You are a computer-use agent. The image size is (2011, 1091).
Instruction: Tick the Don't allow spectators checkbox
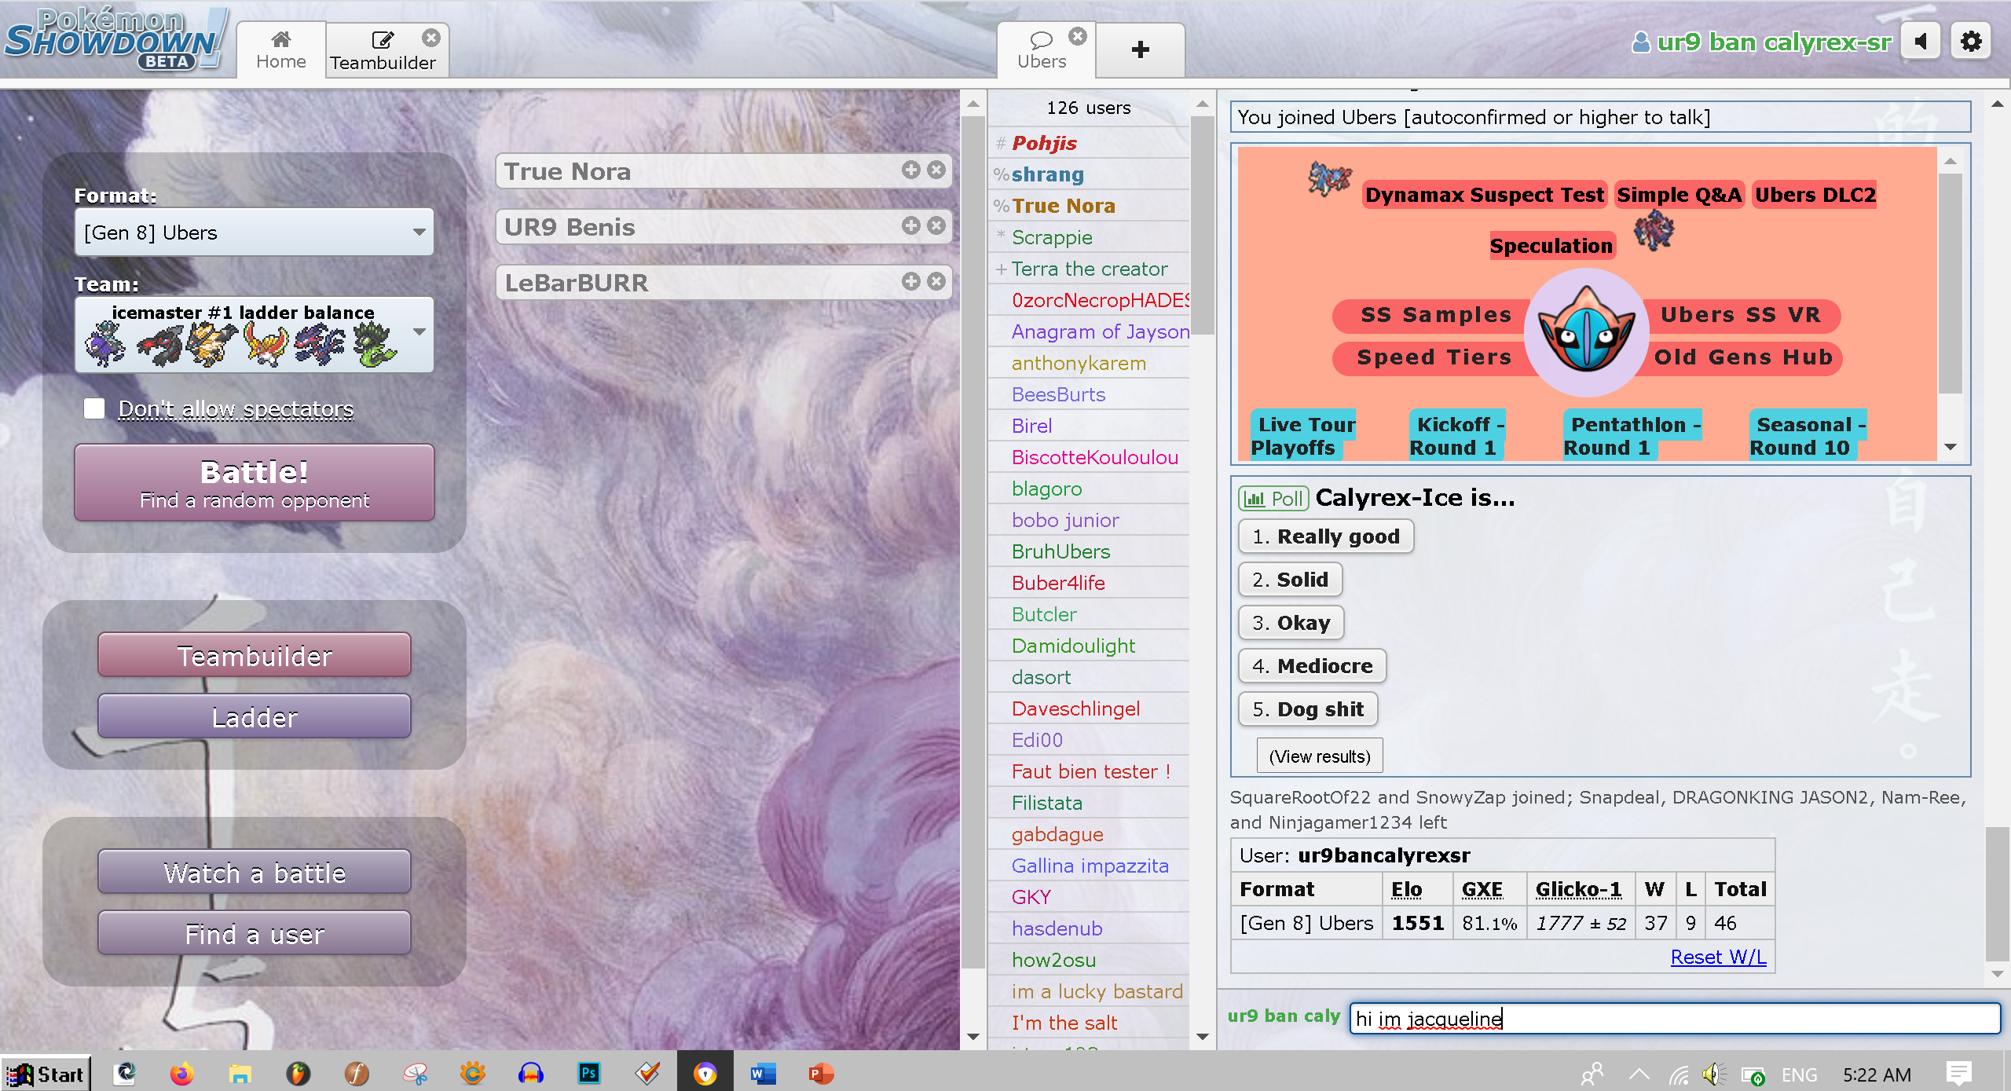[x=94, y=408]
